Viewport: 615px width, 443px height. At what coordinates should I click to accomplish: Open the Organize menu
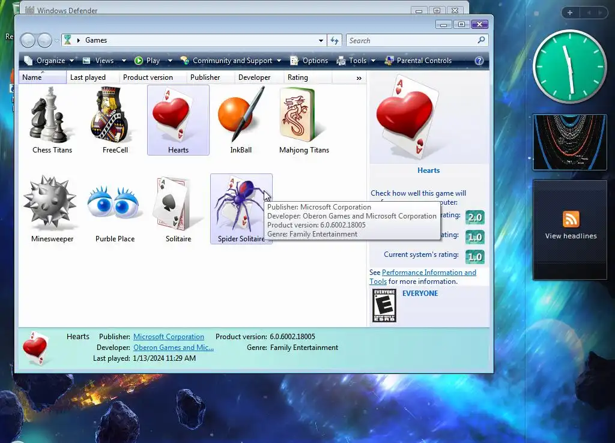pos(49,61)
